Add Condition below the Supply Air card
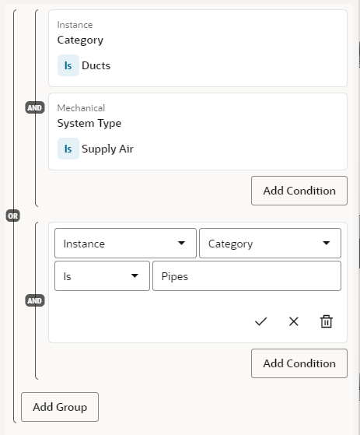 pyautogui.click(x=299, y=191)
